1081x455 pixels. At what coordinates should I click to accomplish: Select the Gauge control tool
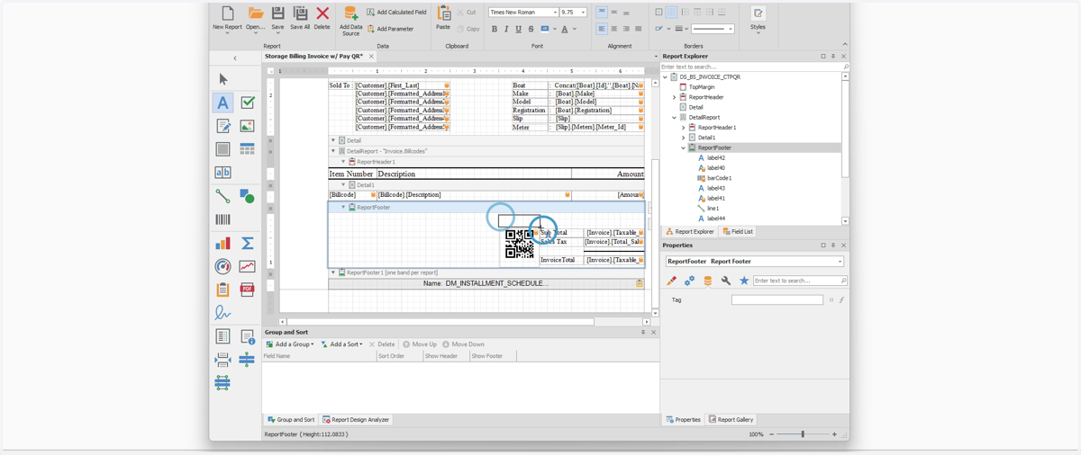pyautogui.click(x=223, y=266)
